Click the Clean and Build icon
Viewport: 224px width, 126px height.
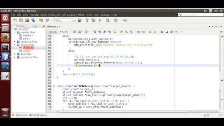pos(93,20)
